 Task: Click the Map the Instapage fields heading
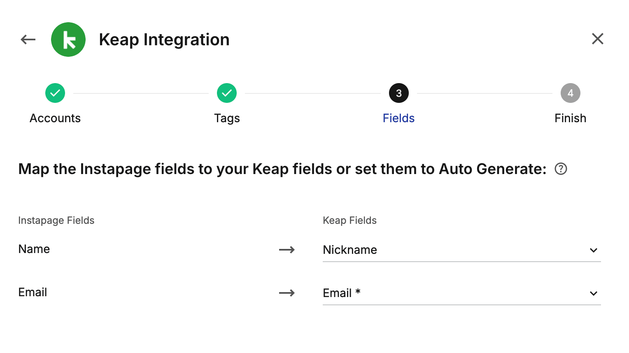pyautogui.click(x=282, y=169)
